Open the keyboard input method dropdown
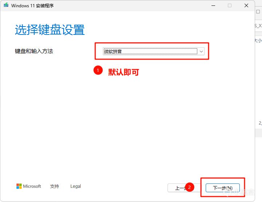 coord(154,51)
